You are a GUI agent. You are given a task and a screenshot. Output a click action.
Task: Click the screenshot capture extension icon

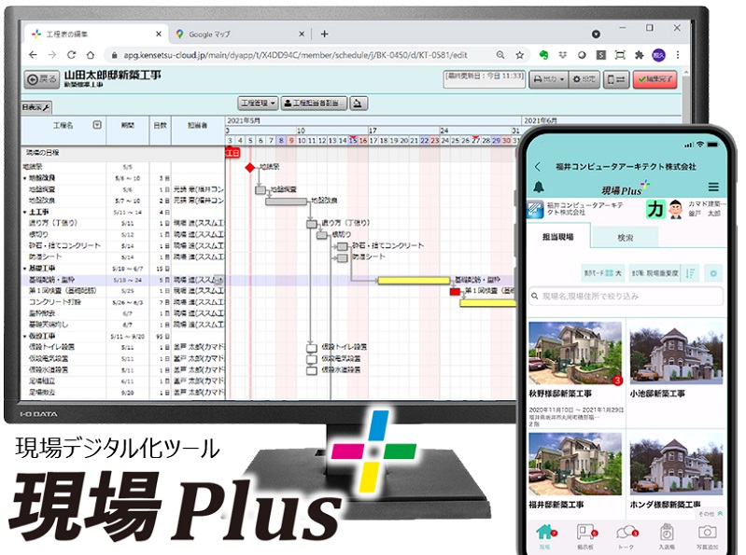click(620, 55)
